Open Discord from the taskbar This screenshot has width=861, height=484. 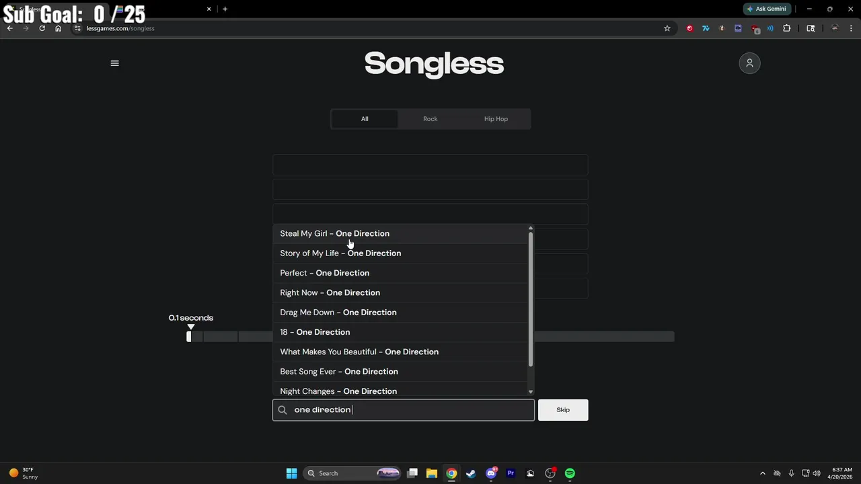point(491,473)
